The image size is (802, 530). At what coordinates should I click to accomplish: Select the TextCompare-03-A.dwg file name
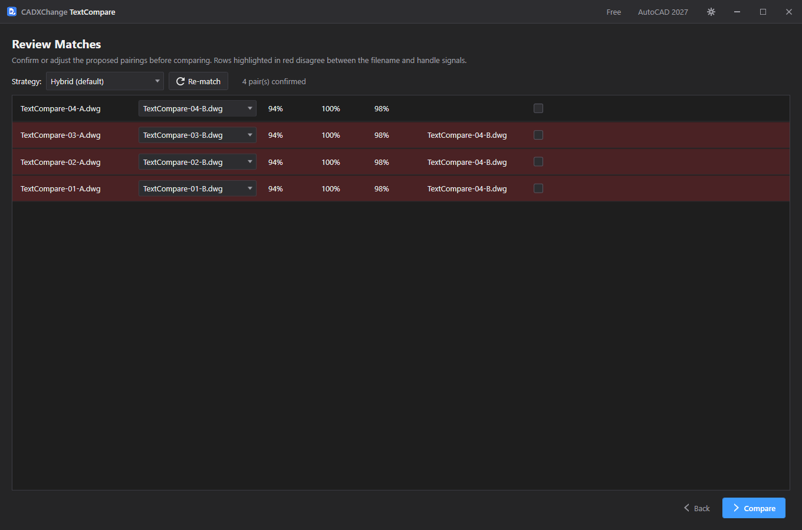click(61, 135)
